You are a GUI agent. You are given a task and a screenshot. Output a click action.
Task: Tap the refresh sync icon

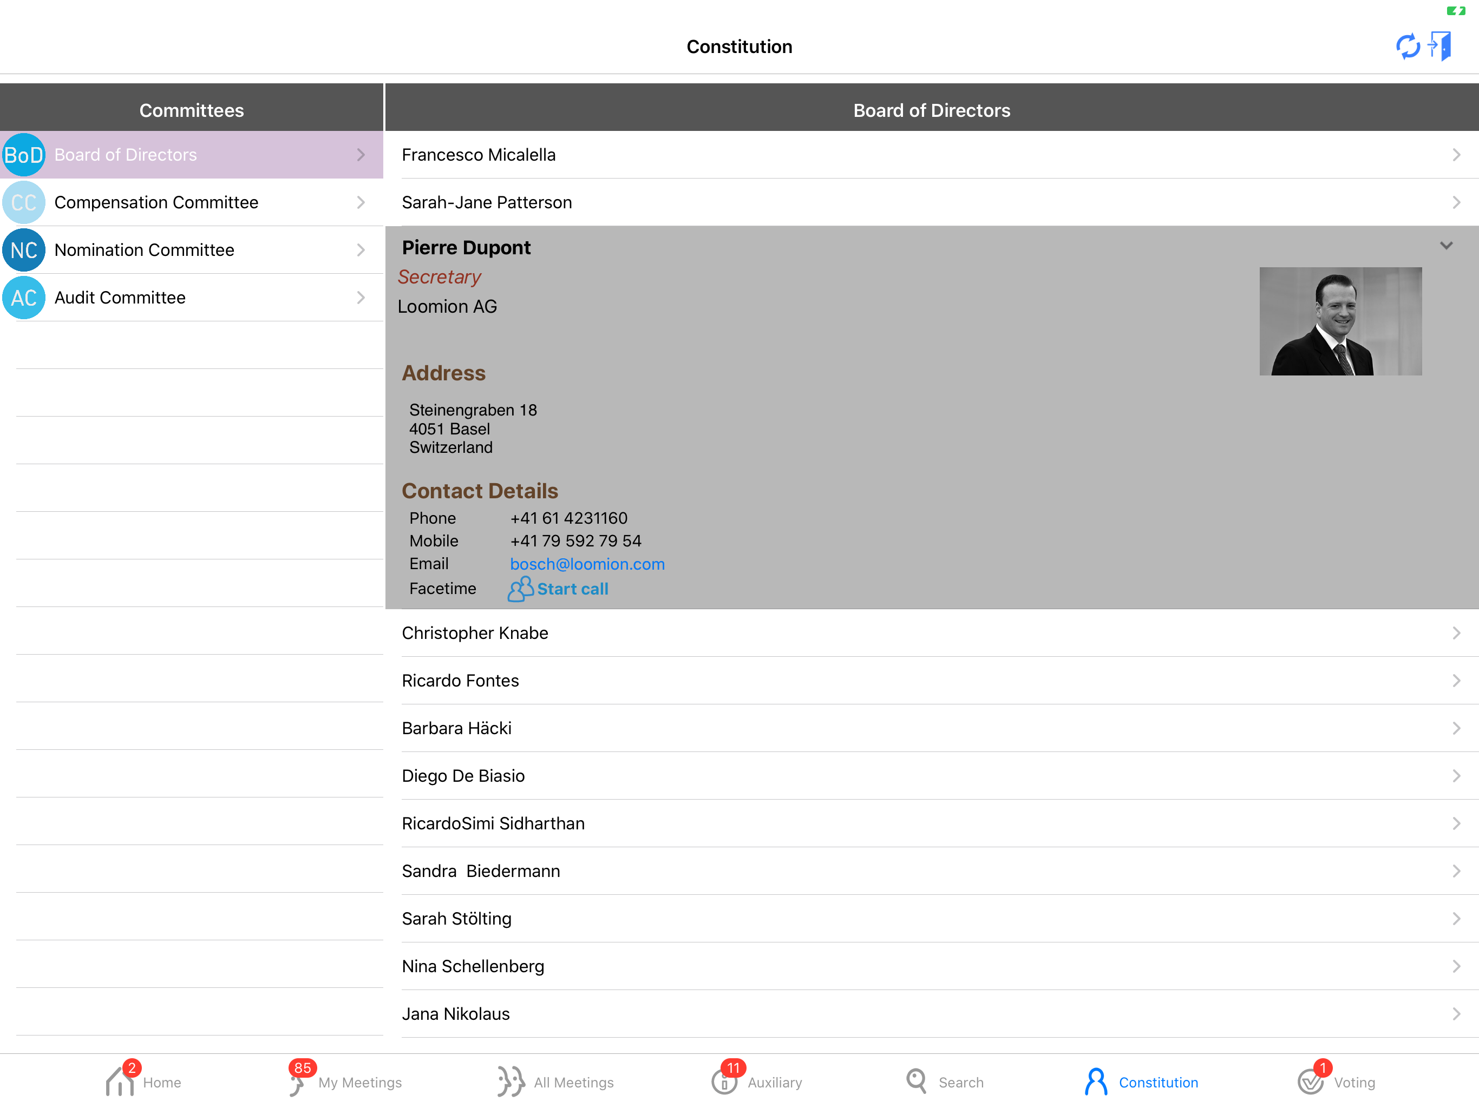click(x=1408, y=46)
